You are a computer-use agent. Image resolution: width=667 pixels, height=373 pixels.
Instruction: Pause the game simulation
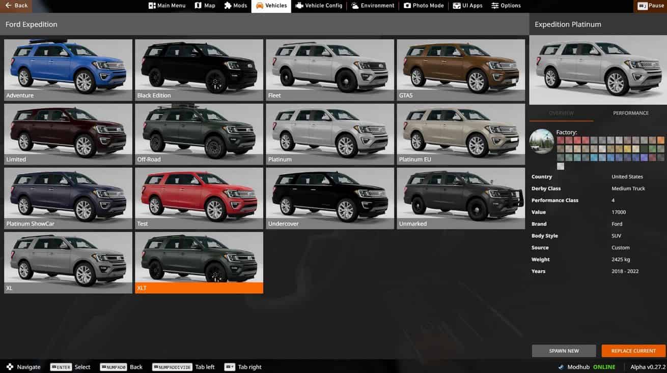pos(651,6)
